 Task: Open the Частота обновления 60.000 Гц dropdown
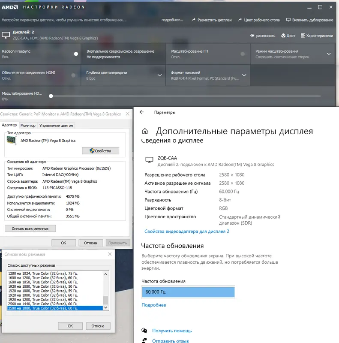coord(188,292)
